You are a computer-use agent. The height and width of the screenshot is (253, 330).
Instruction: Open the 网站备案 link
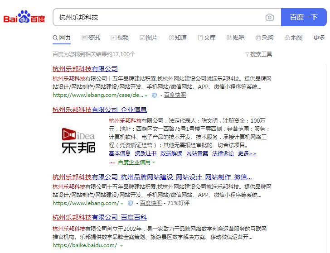click(x=197, y=153)
